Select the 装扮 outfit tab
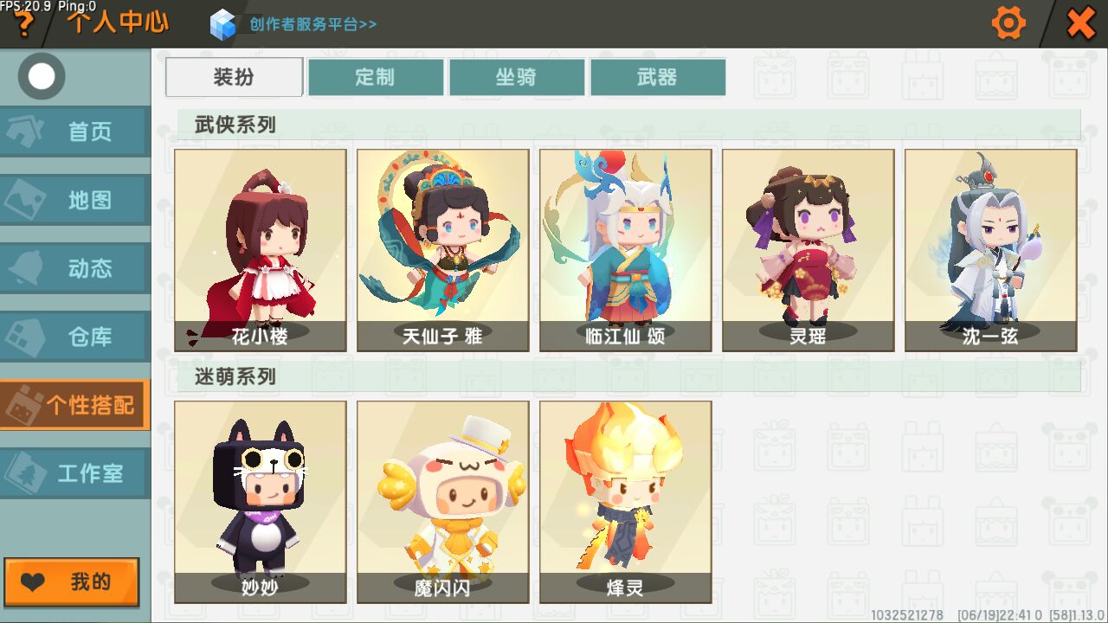This screenshot has width=1108, height=623. pyautogui.click(x=235, y=77)
